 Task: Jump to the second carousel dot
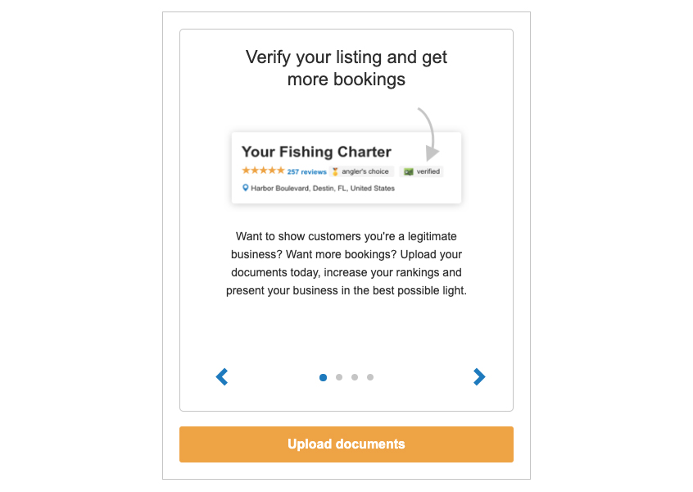(x=339, y=377)
